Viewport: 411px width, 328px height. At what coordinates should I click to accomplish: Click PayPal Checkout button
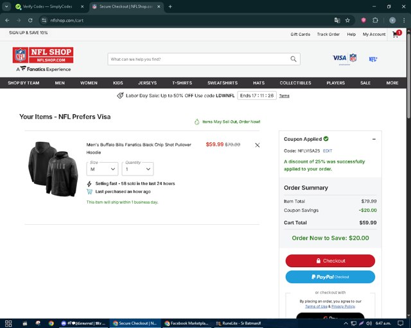click(330, 277)
